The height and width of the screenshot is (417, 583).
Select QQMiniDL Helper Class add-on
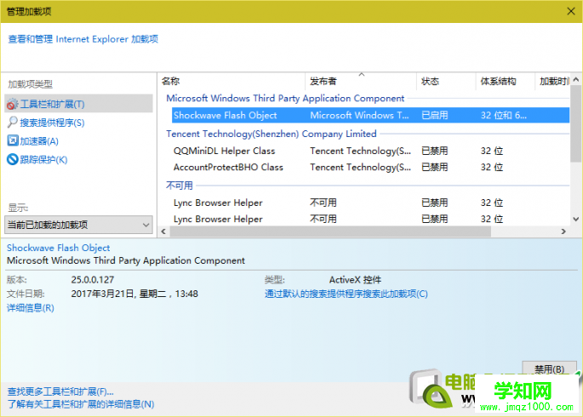pos(224,151)
